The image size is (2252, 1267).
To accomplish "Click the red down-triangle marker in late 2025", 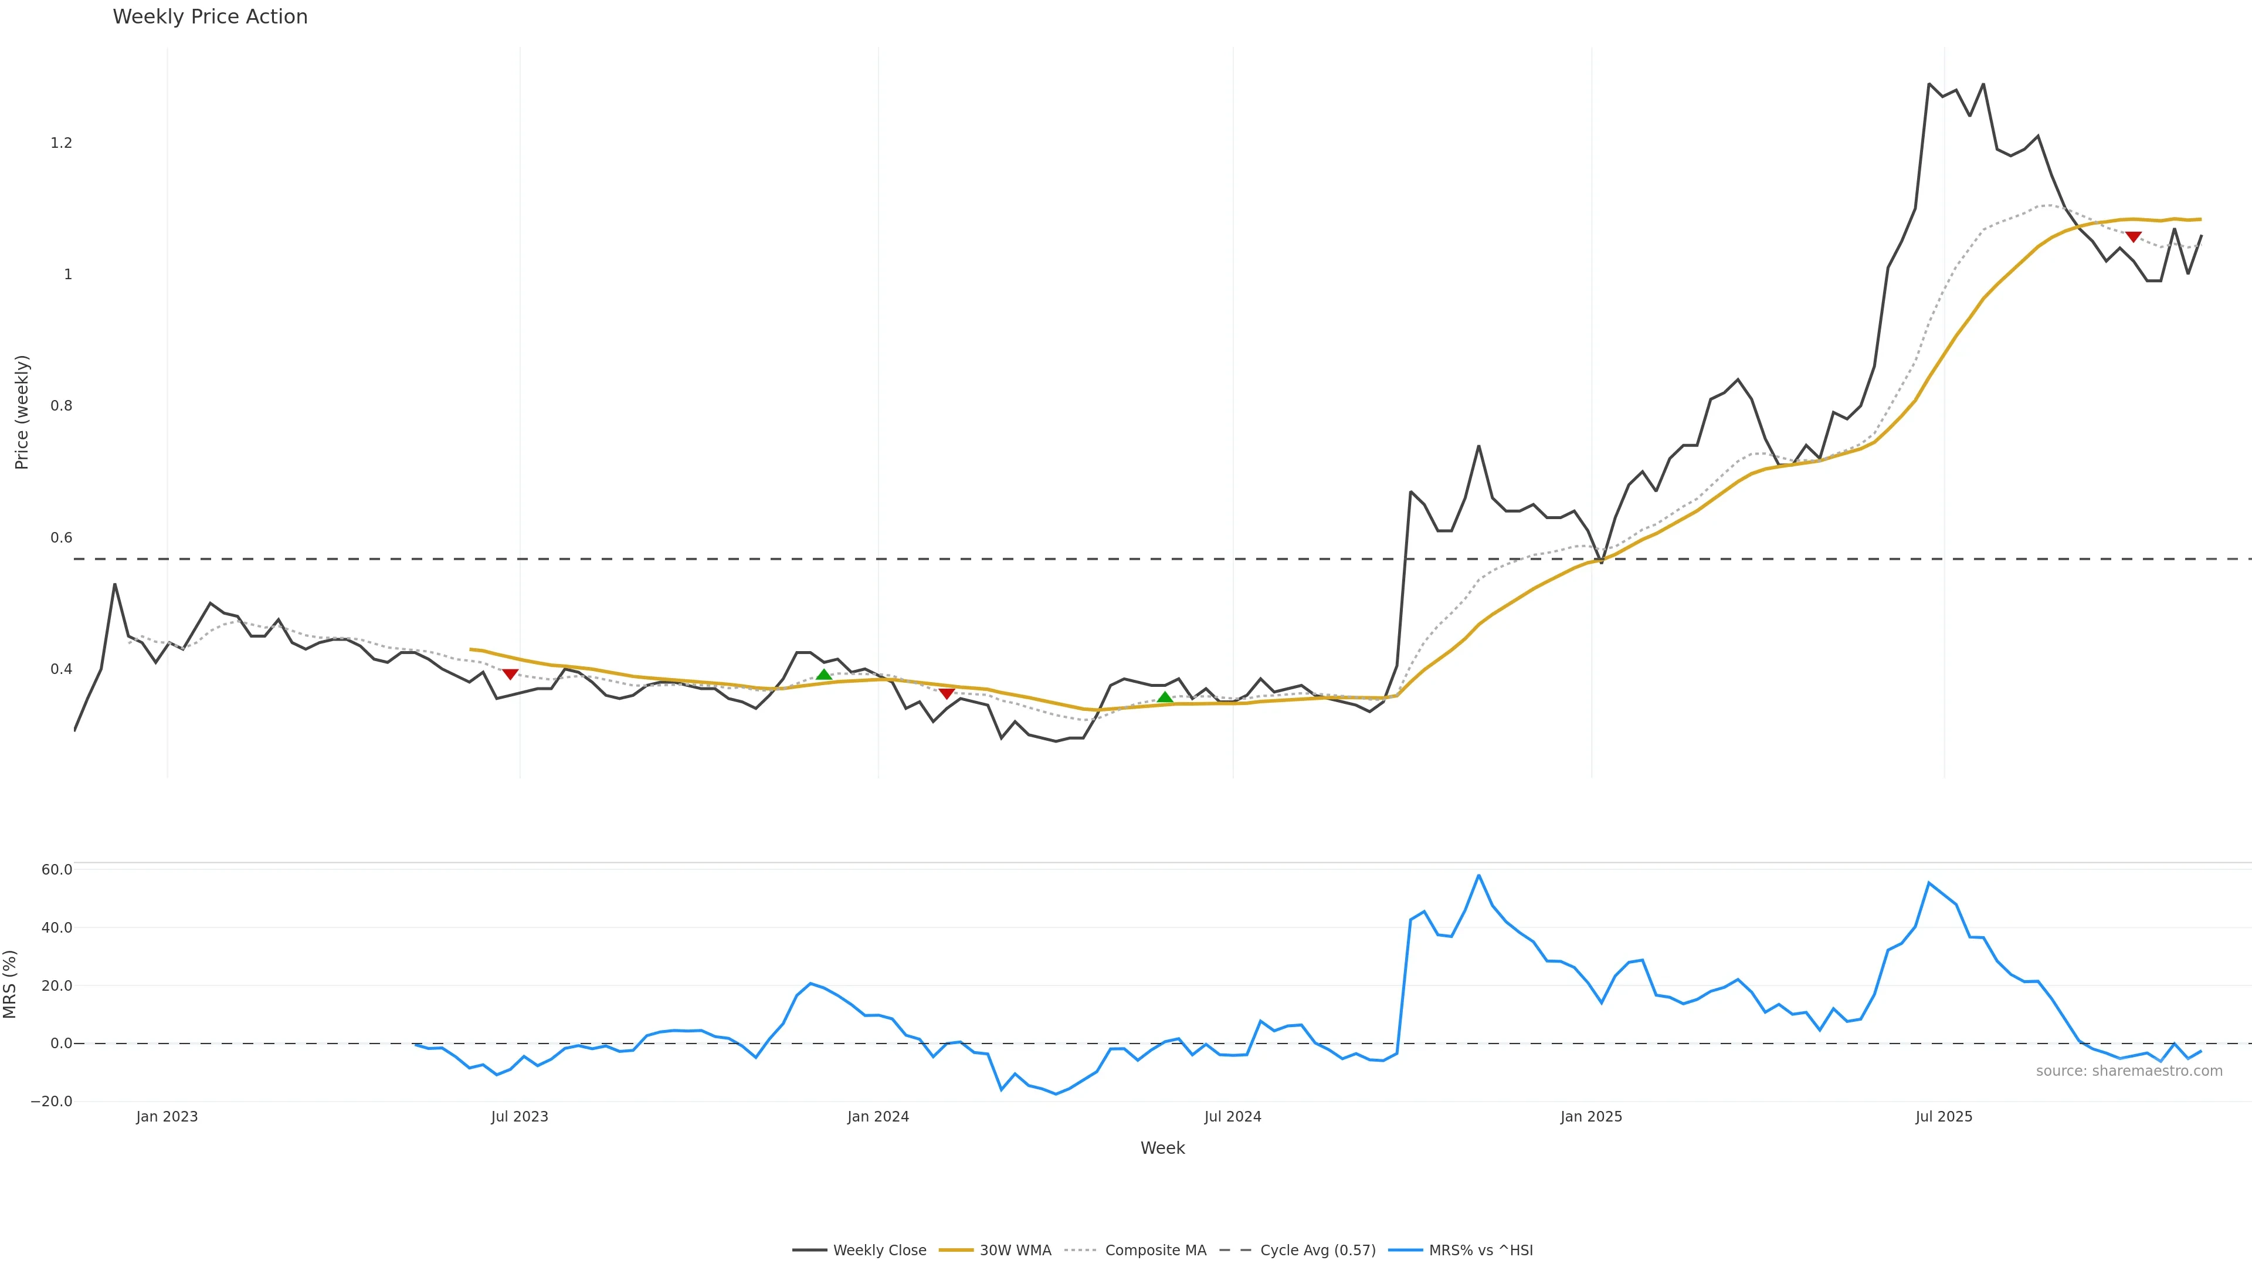I will (x=2133, y=237).
